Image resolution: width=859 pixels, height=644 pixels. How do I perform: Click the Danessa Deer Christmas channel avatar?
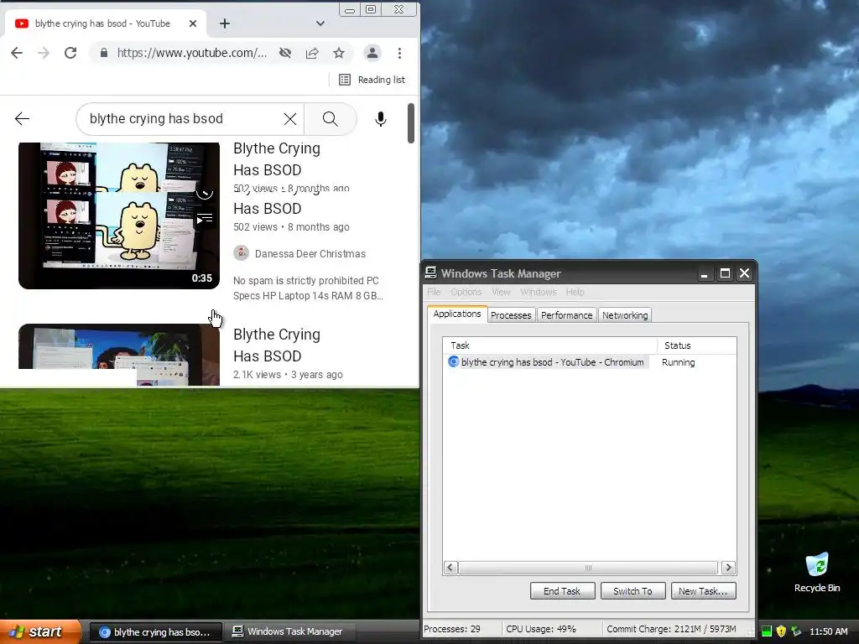241,253
